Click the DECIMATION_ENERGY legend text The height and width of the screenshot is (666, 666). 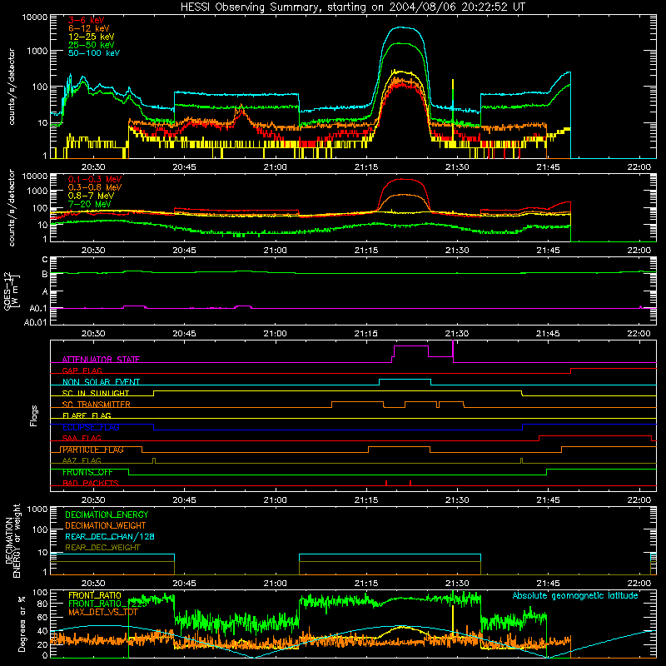click(107, 514)
